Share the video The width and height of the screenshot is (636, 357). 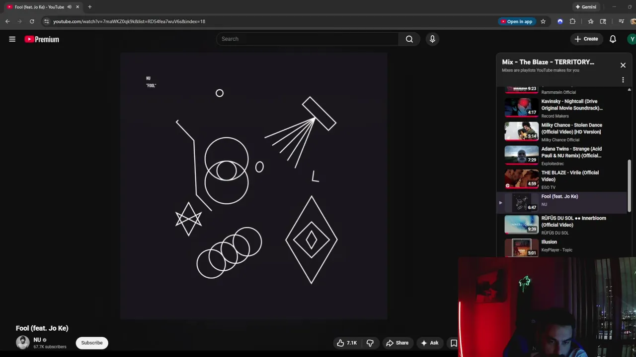[397, 343]
